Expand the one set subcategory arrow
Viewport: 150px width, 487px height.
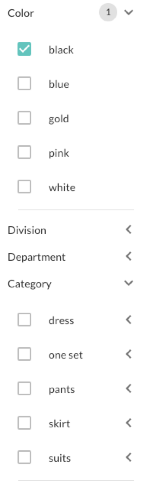pyautogui.click(x=129, y=354)
